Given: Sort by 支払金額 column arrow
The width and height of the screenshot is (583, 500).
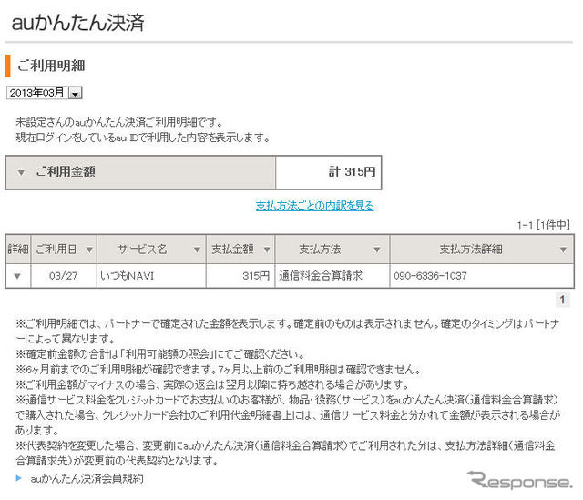Looking at the screenshot, I should (267, 250).
